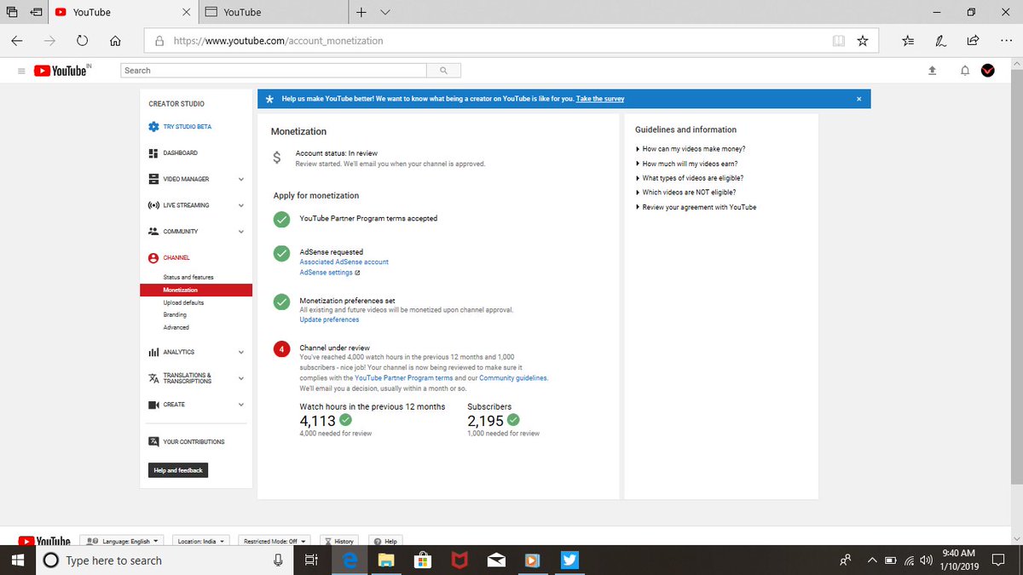This screenshot has height=575, width=1023.
Task: Open Status and features in sidebar
Action: [188, 278]
